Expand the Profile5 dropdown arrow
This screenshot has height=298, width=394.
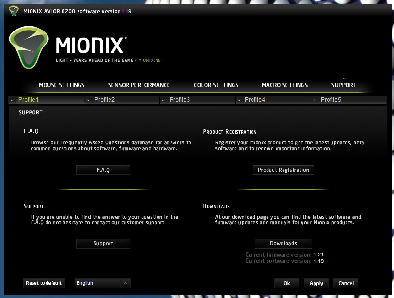pos(315,100)
